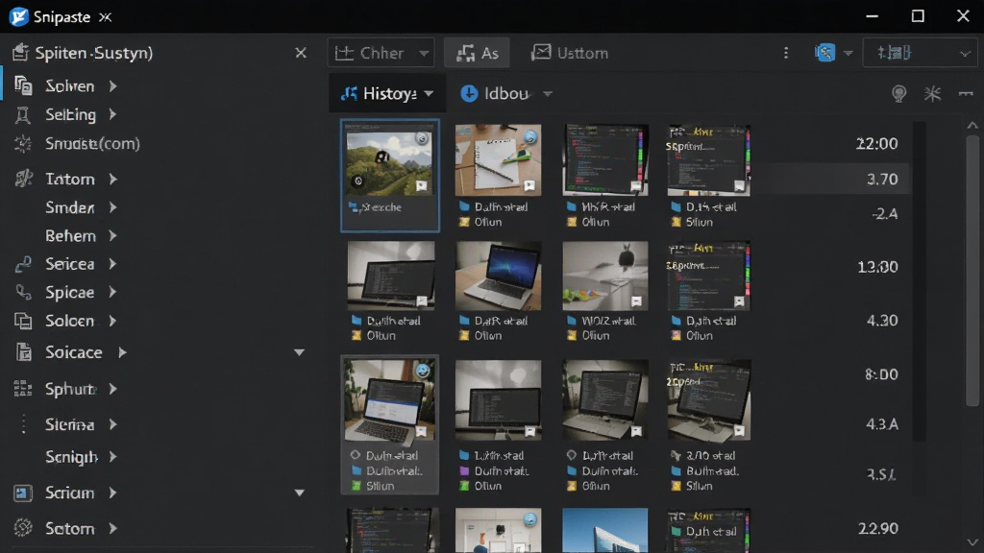Select the notepad and pencil thumbnail
The image size is (984, 553).
pyautogui.click(x=499, y=160)
